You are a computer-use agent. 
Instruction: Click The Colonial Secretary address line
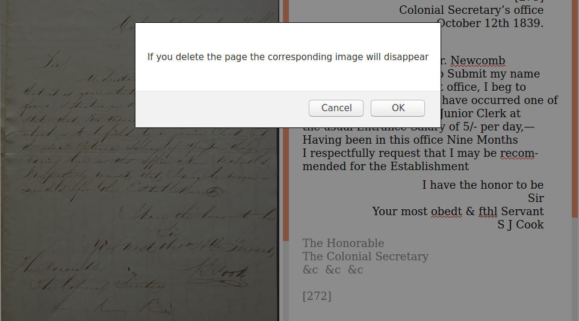point(365,257)
